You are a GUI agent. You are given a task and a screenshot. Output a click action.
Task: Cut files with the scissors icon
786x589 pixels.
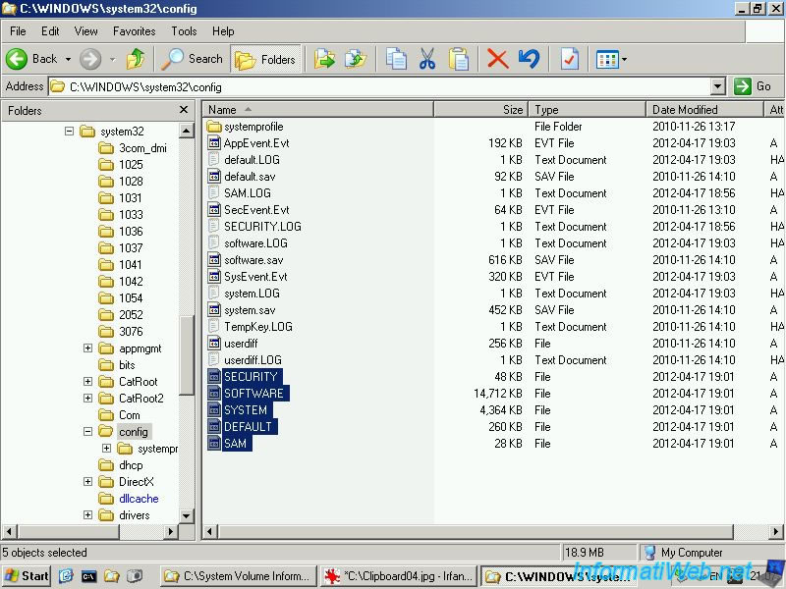coord(427,59)
